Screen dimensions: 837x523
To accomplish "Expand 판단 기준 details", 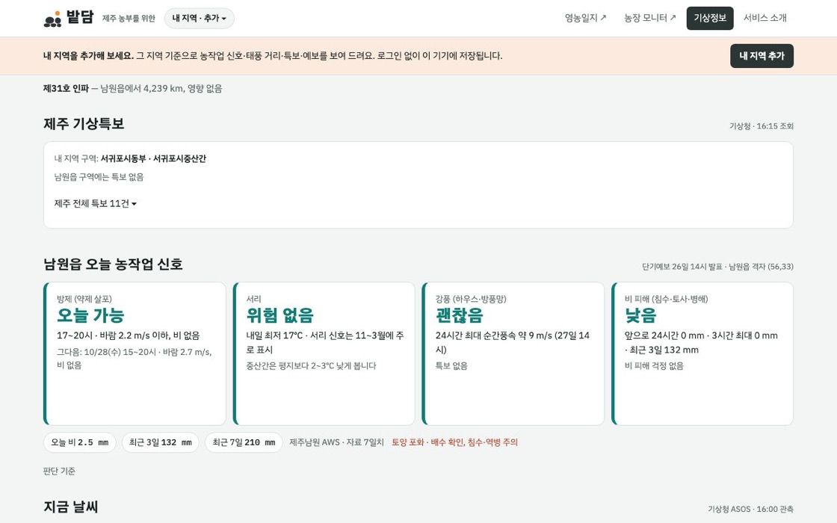I will [59, 471].
